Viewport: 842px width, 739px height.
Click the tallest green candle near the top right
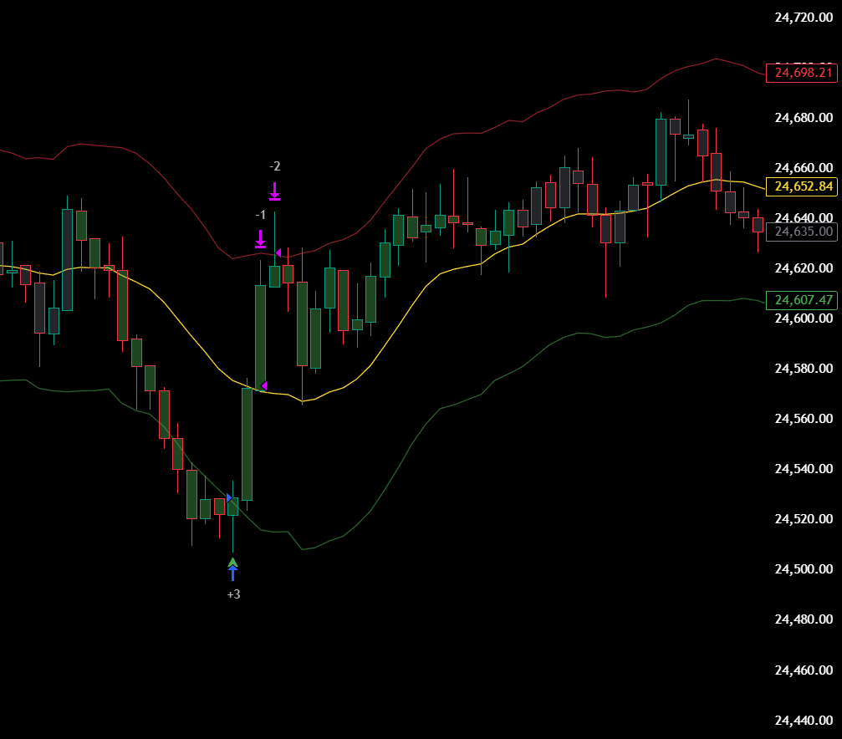661,150
